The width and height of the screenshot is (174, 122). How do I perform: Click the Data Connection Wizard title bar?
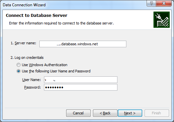coord(73,5)
